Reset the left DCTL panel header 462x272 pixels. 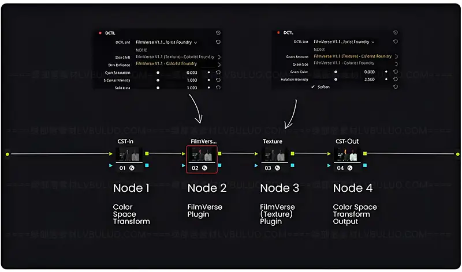[218, 33]
